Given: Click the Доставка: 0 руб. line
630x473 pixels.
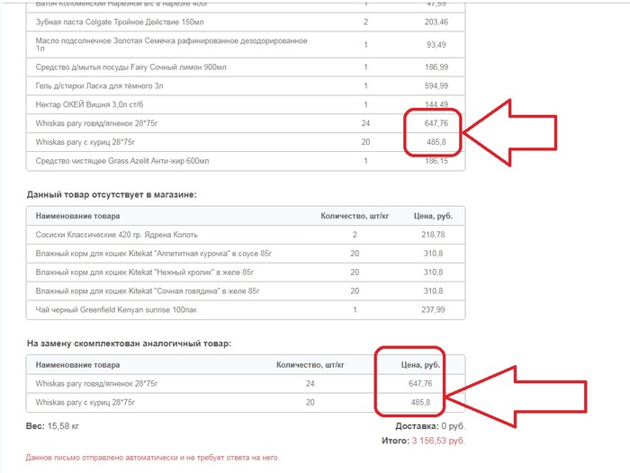Looking at the screenshot, I should point(430,426).
